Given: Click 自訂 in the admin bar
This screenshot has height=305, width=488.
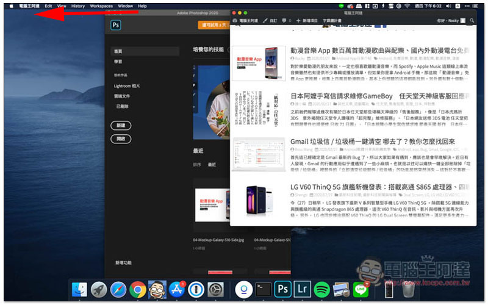Looking at the screenshot, I should point(270,21).
